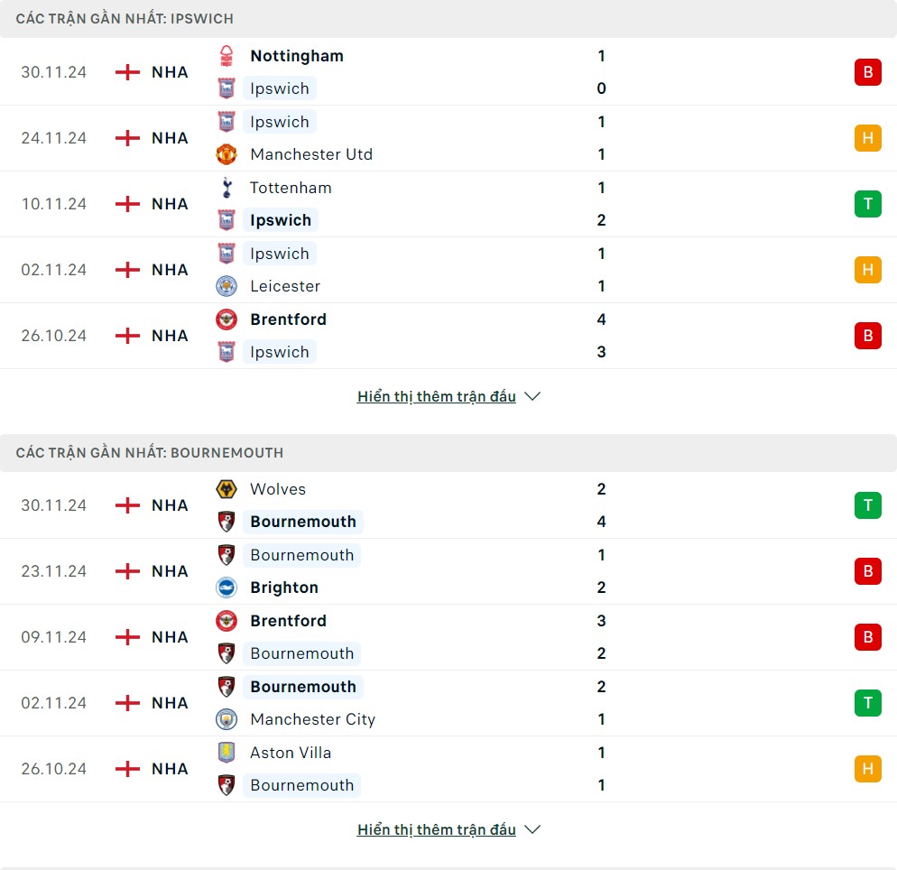Viewport: 897px width, 870px height.
Task: Click the Leicester club crest
Action: [x=227, y=286]
